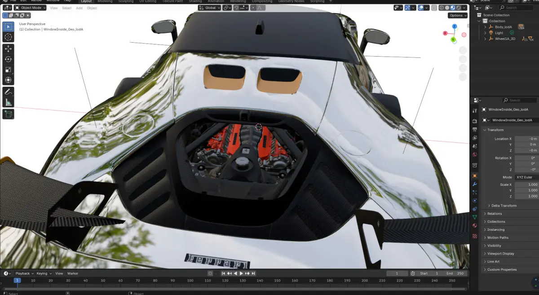Select the Scale tool
539x295 pixels.
pos(8,70)
